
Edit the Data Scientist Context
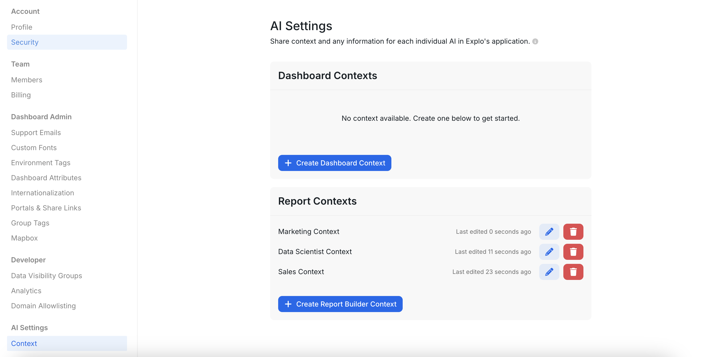(x=549, y=252)
